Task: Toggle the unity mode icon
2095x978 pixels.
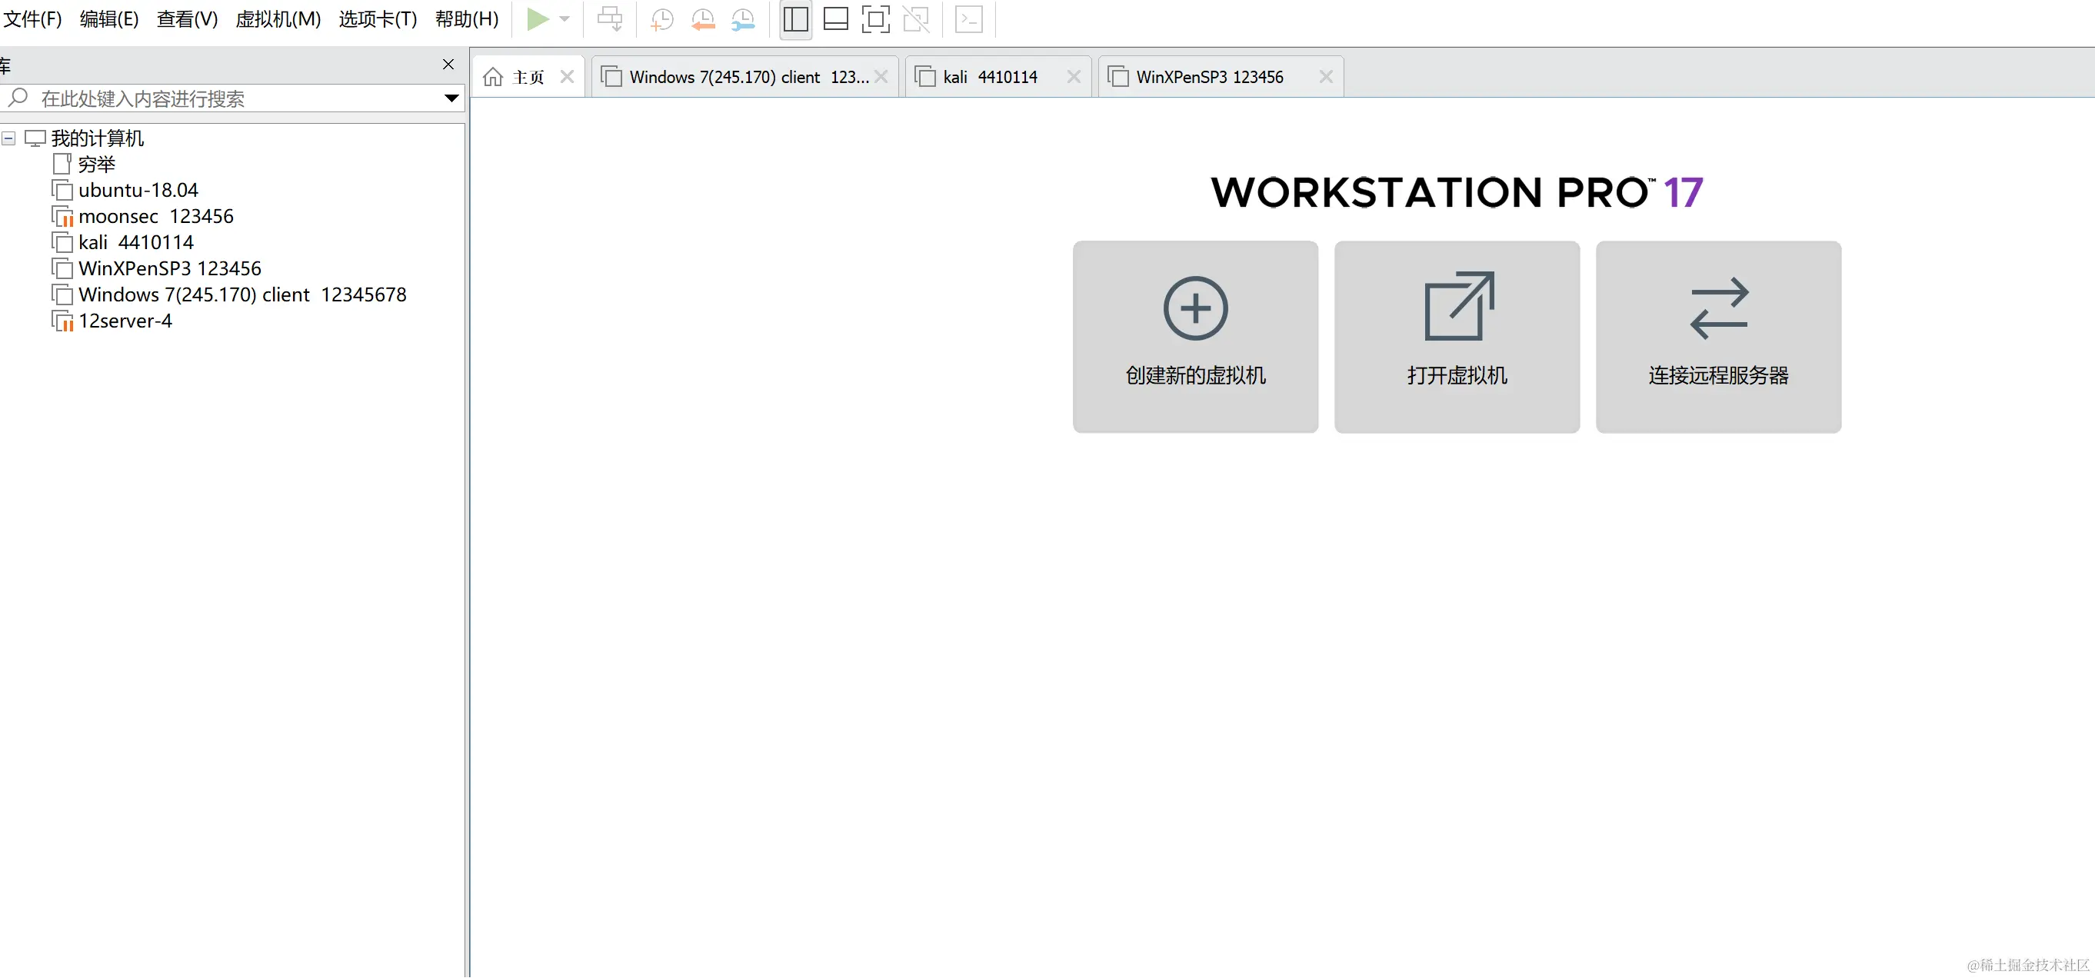Action: coord(916,18)
